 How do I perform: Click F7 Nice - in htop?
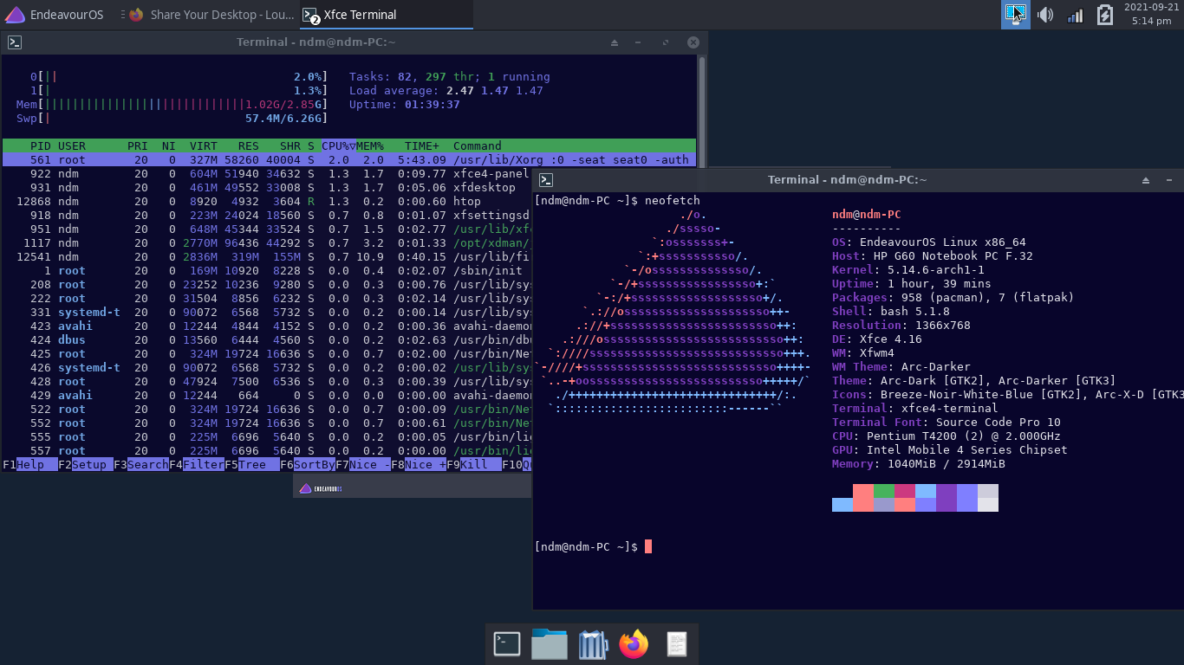click(x=363, y=464)
